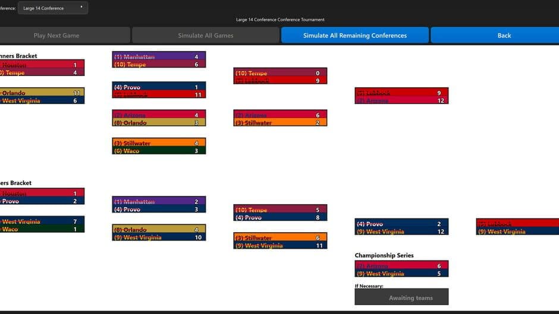Select Provo row in the 1-11 game

point(159,87)
